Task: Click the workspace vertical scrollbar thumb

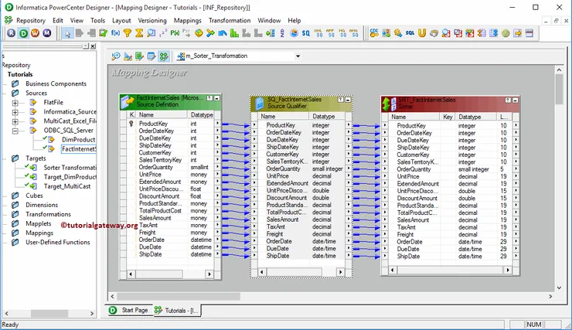Action: click(559, 89)
